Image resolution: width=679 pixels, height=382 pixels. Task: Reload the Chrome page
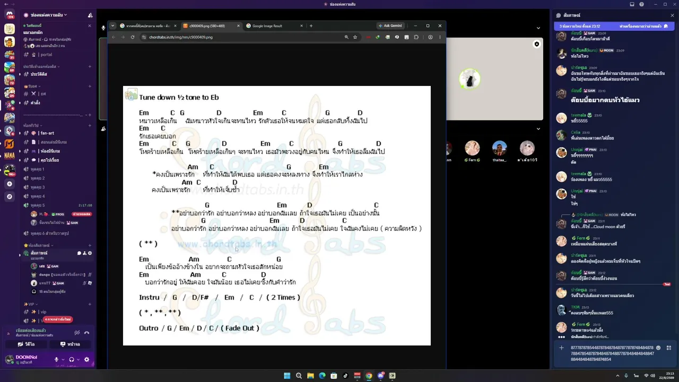[133, 37]
